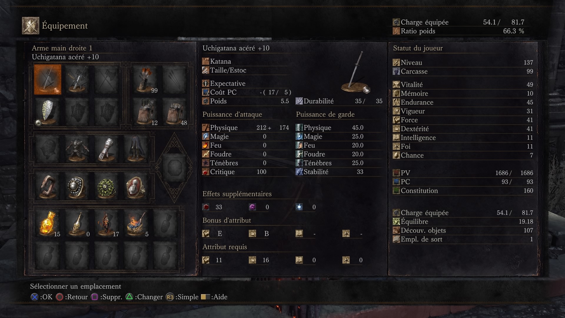Select the covenant emblem slot in diamond frame
Screen dimensions: 565x318
174,168
